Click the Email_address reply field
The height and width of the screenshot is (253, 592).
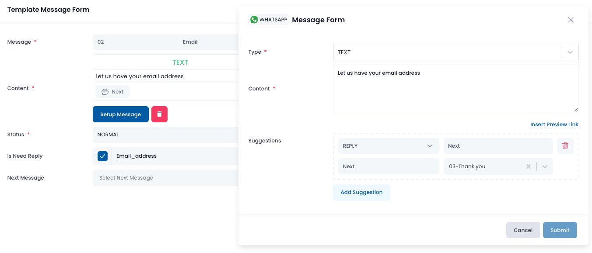pos(175,156)
